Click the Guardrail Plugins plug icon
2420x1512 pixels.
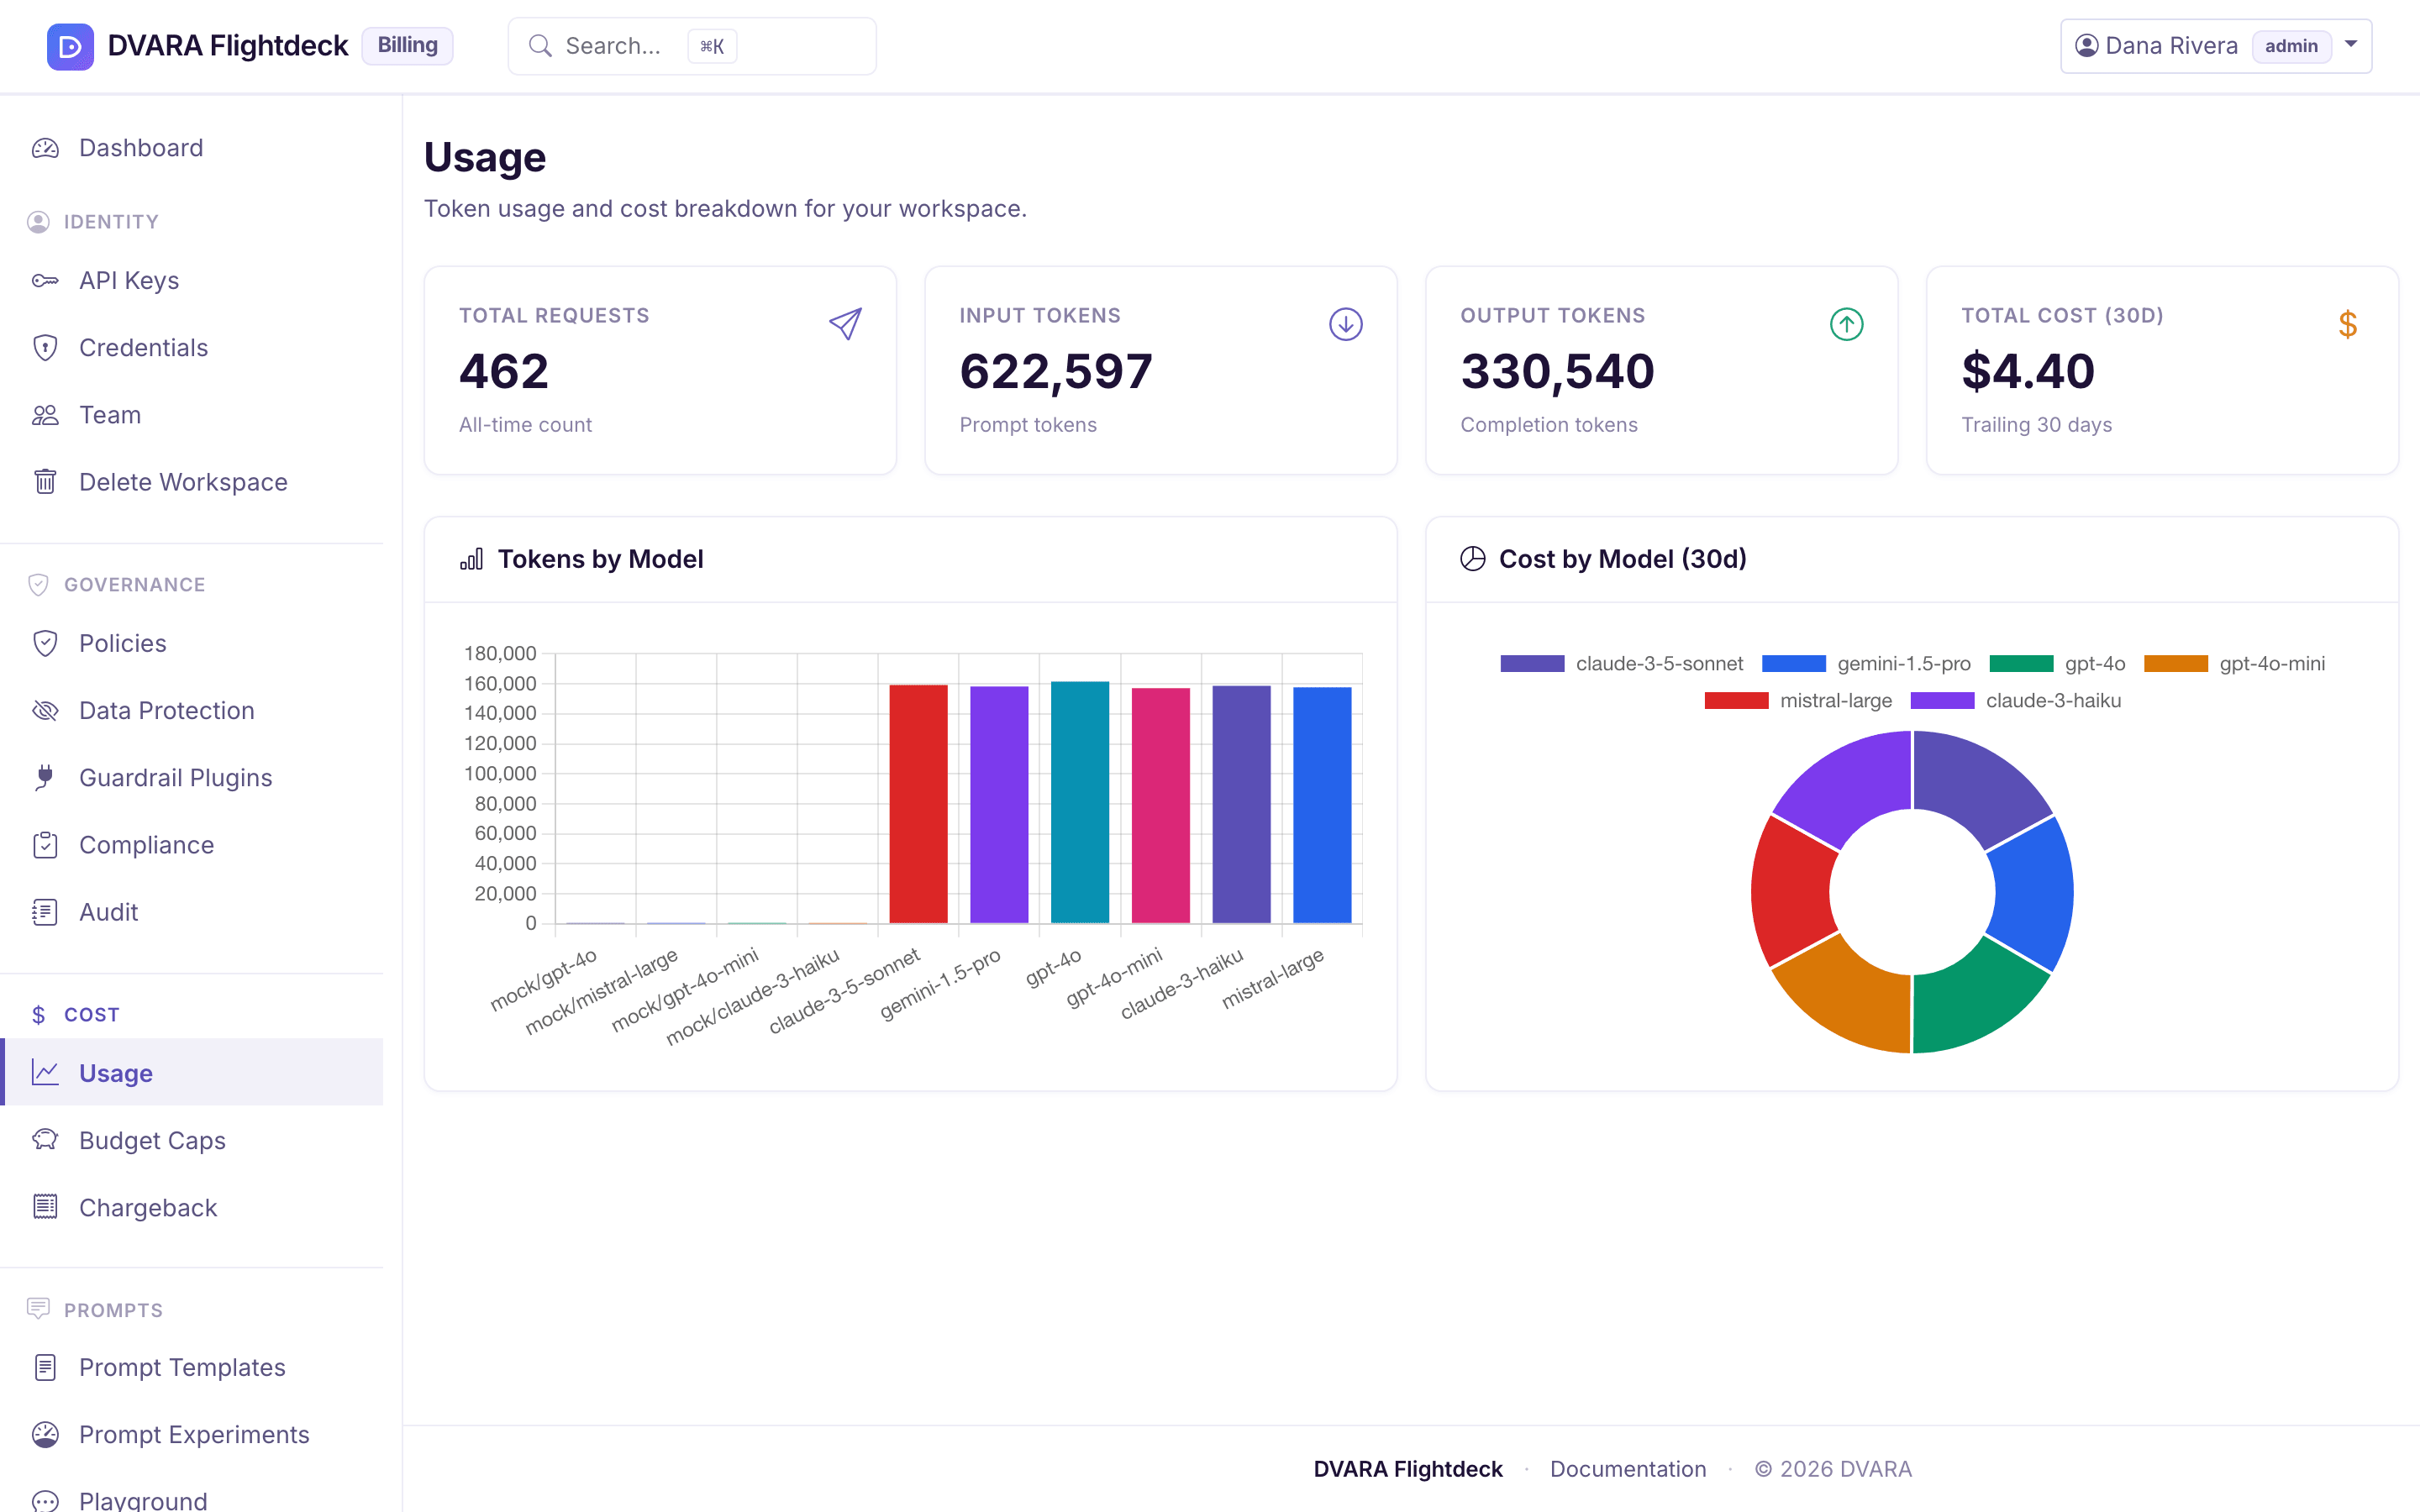click(45, 777)
